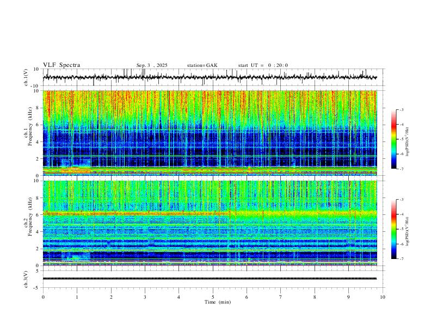431x333 pixels.
Task: Click the ch.1 colorbar '-3' tick label
Action: point(401,109)
